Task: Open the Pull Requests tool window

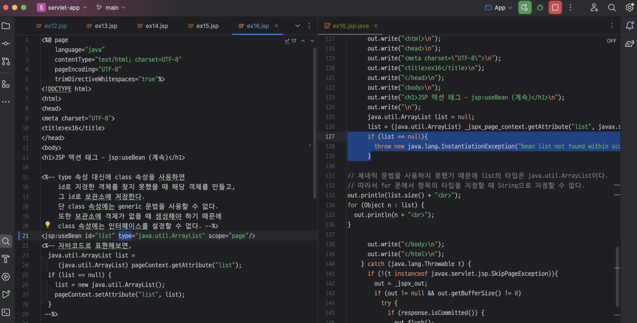Action: tap(6, 62)
